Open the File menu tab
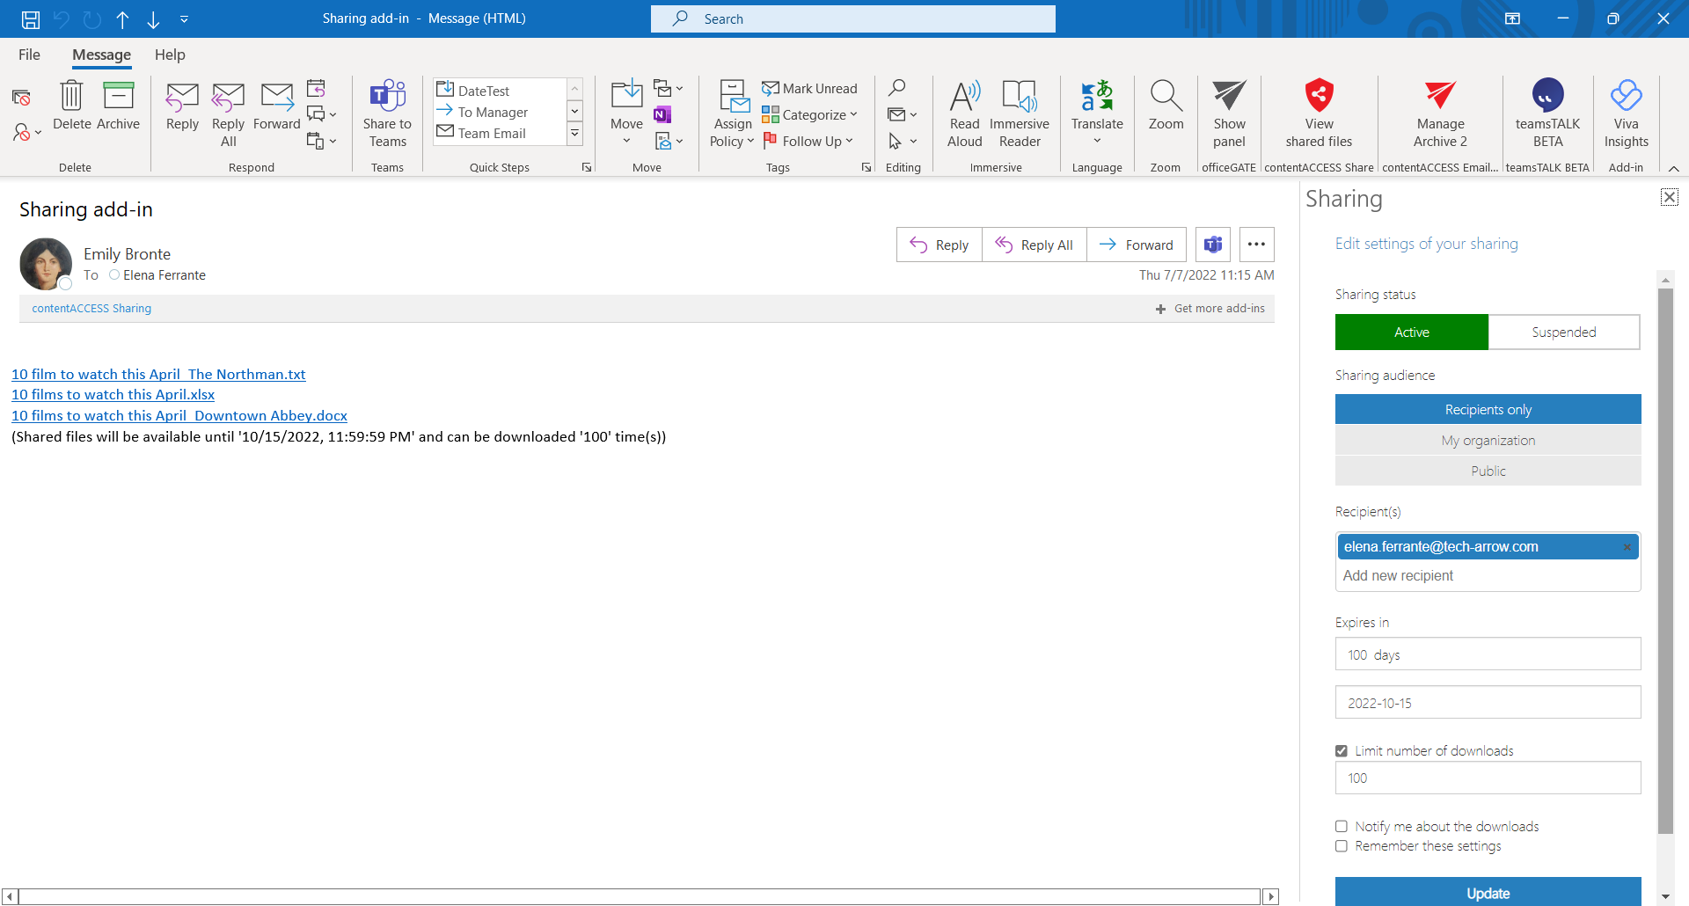1689x906 pixels. click(x=29, y=55)
